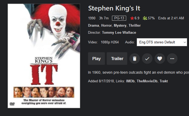This screenshot has height=116, width=189.
Task: Open the three-dot more options menu
Action: pyautogui.click(x=172, y=59)
